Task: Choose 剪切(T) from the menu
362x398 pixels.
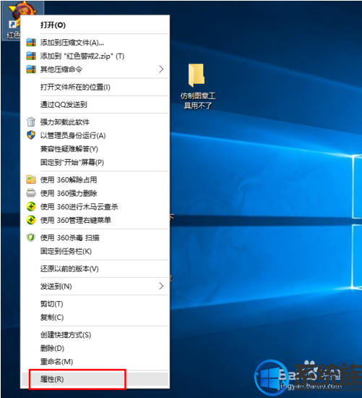Action: [x=95, y=304]
